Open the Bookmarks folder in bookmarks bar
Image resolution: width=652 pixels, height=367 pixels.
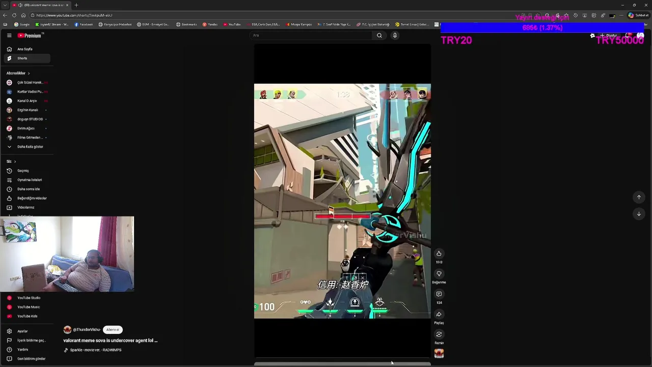pos(186,24)
